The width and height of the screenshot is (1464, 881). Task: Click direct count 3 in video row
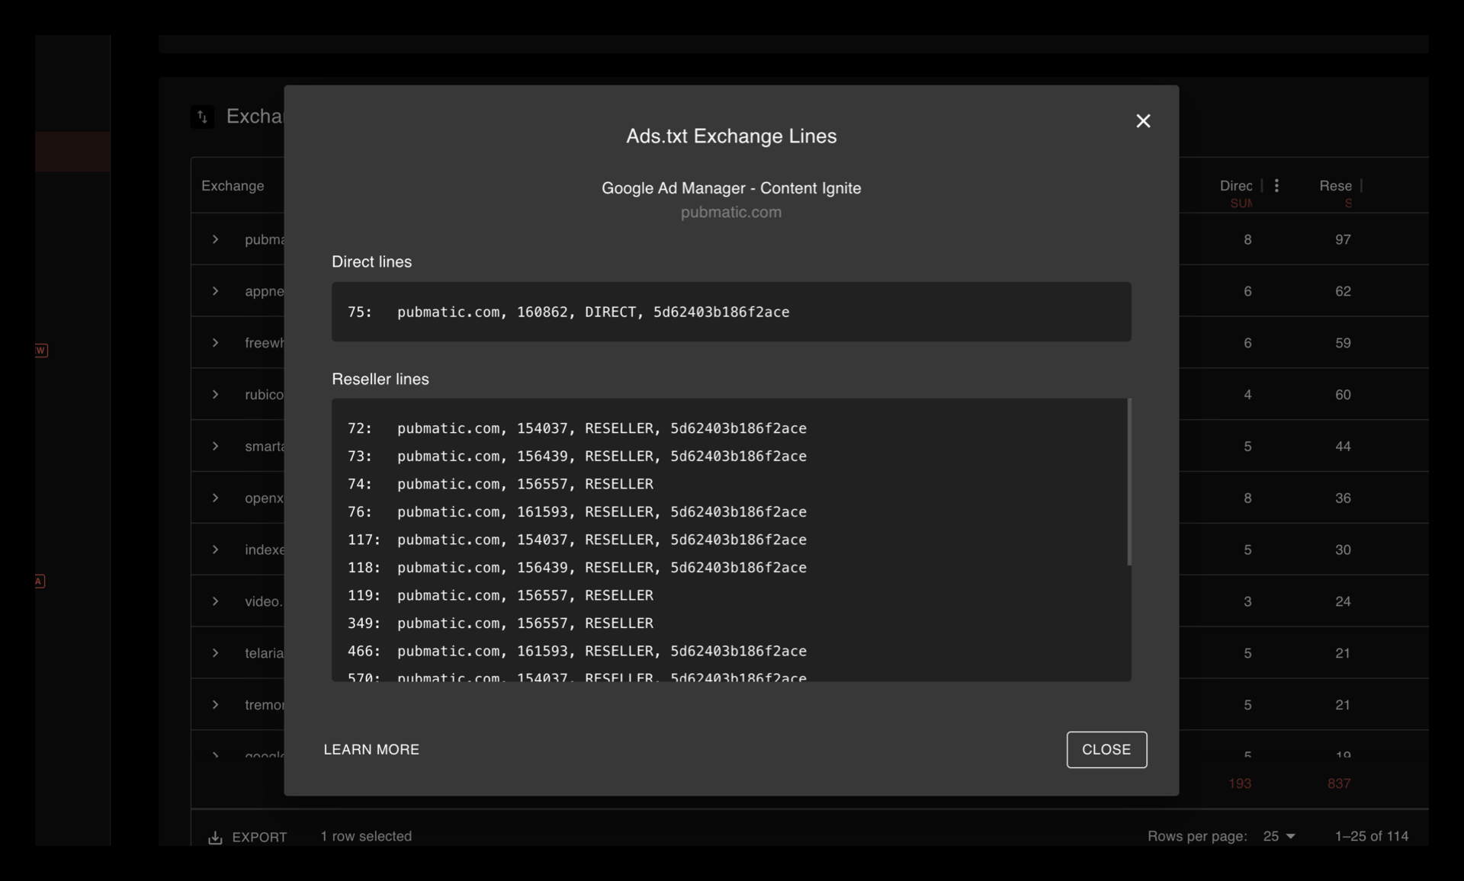(x=1247, y=601)
